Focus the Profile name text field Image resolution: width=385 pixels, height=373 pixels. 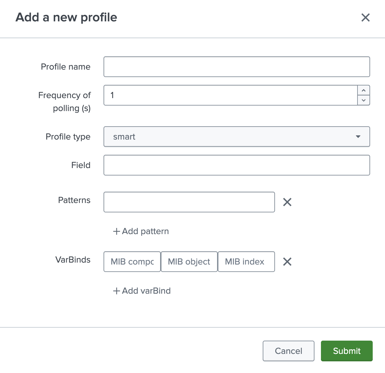236,67
